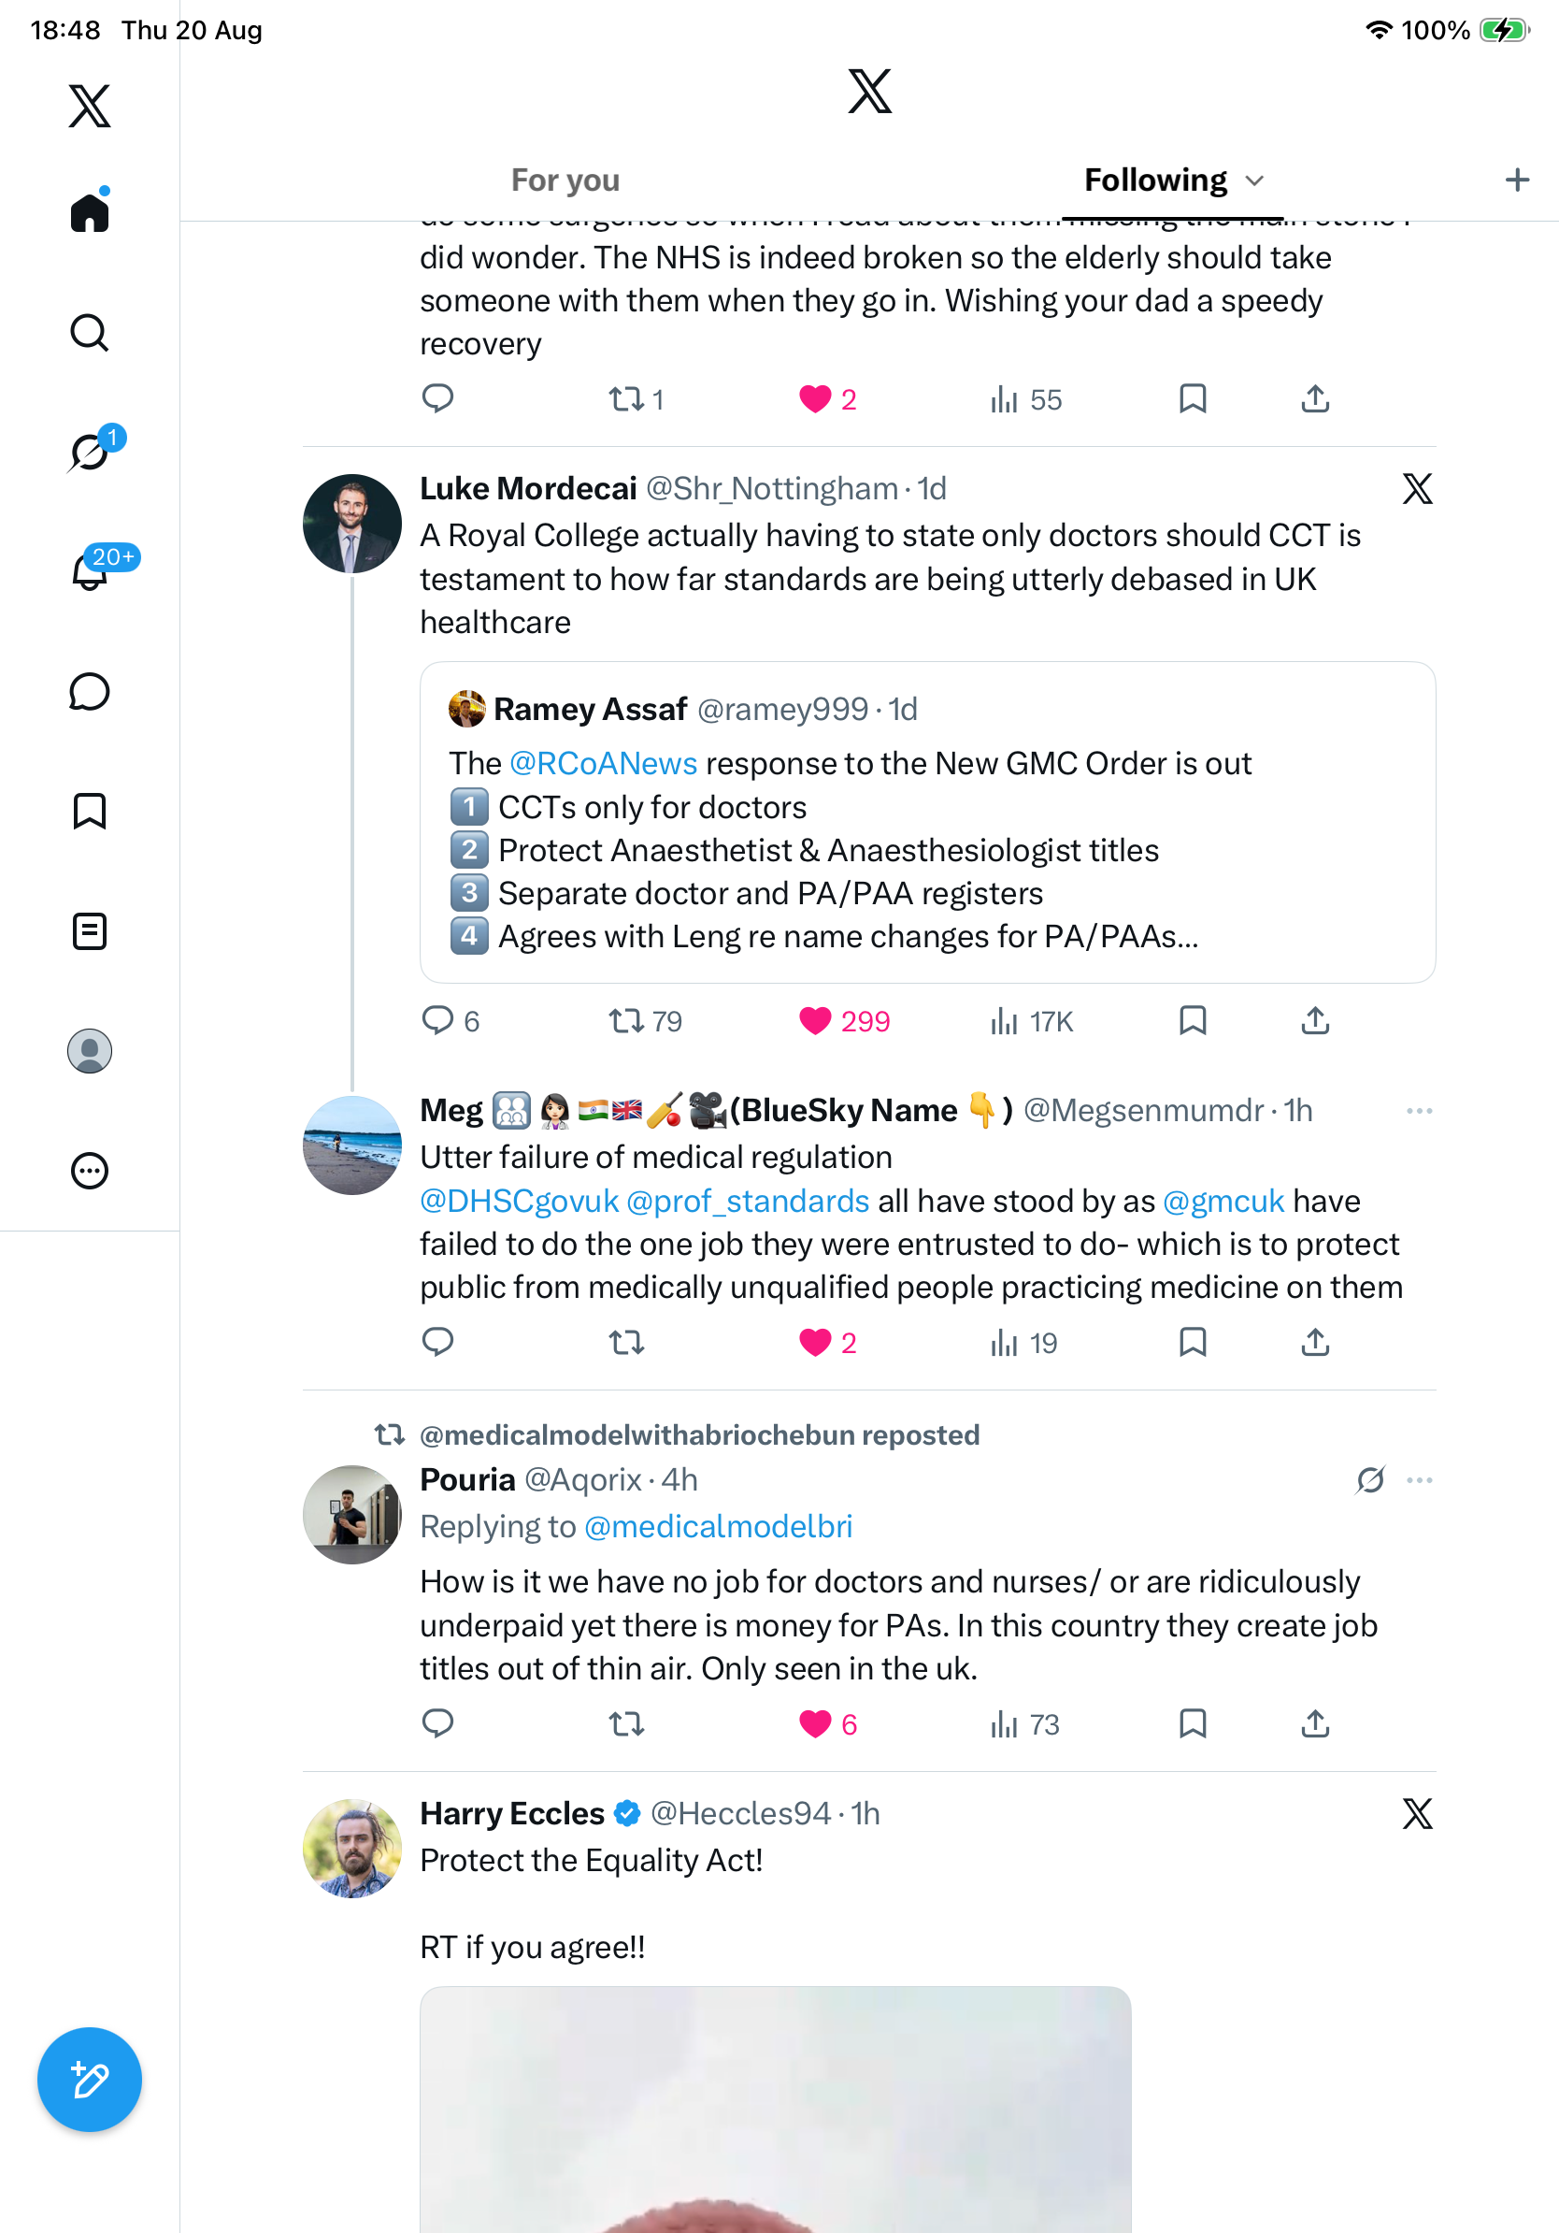This screenshot has height=2233, width=1559.
Task: Open options menu on Meg's post
Action: click(x=1419, y=1111)
